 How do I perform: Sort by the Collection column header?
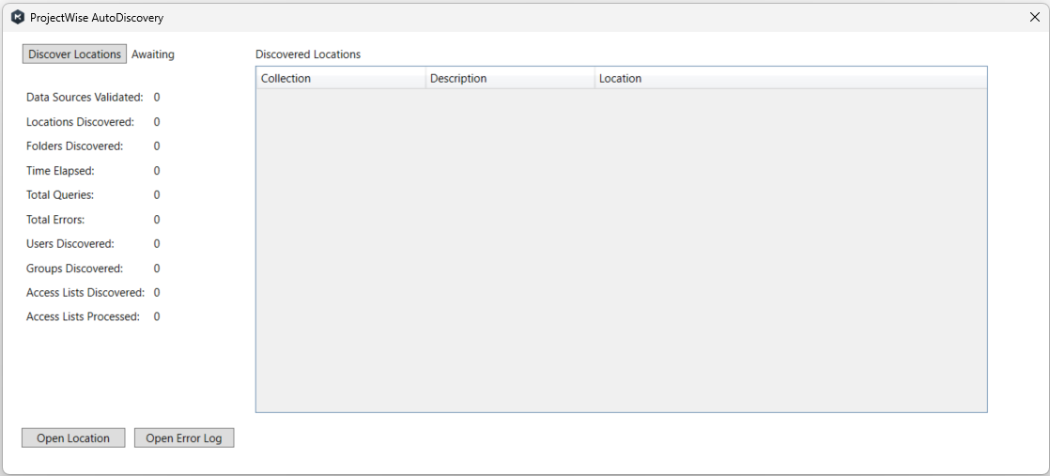coord(340,79)
